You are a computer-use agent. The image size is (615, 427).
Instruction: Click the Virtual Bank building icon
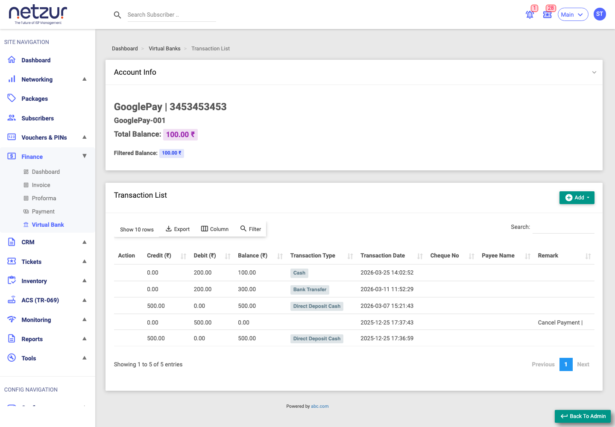[x=26, y=225]
